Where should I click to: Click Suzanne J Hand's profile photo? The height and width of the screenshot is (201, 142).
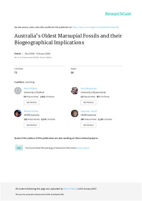tap(75, 113)
